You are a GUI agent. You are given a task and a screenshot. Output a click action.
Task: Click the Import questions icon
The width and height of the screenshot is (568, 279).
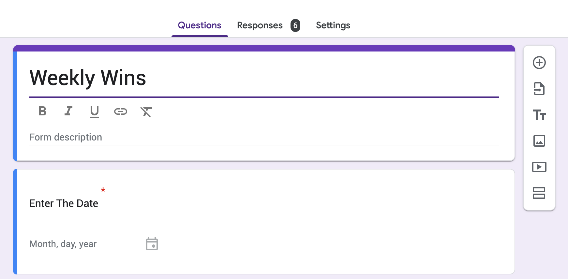pyautogui.click(x=539, y=89)
